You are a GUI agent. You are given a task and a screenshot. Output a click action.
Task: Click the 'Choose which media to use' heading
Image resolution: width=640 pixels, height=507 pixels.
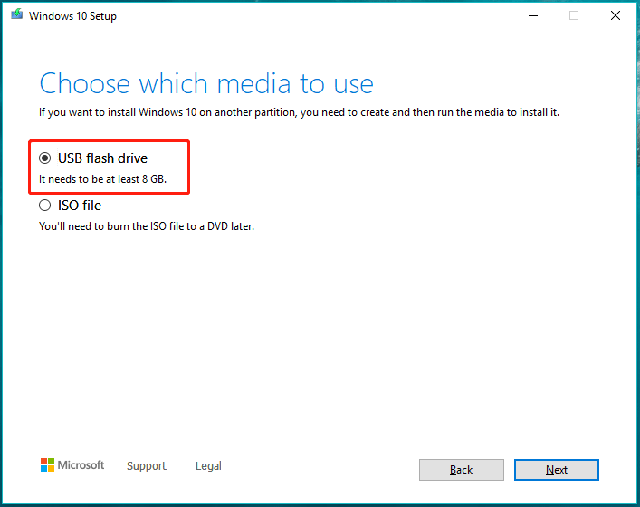point(206,83)
